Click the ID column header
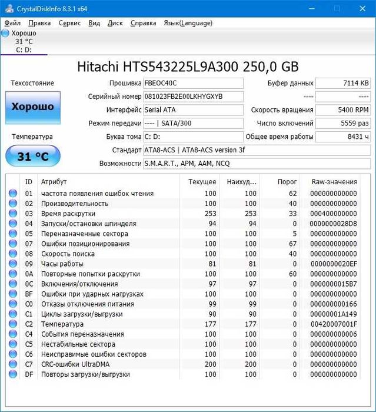This screenshot has height=412, width=376. pyautogui.click(x=29, y=181)
